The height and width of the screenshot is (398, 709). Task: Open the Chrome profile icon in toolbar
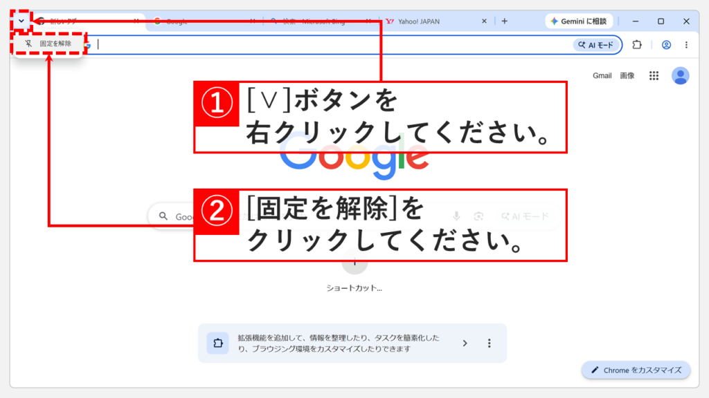point(666,45)
